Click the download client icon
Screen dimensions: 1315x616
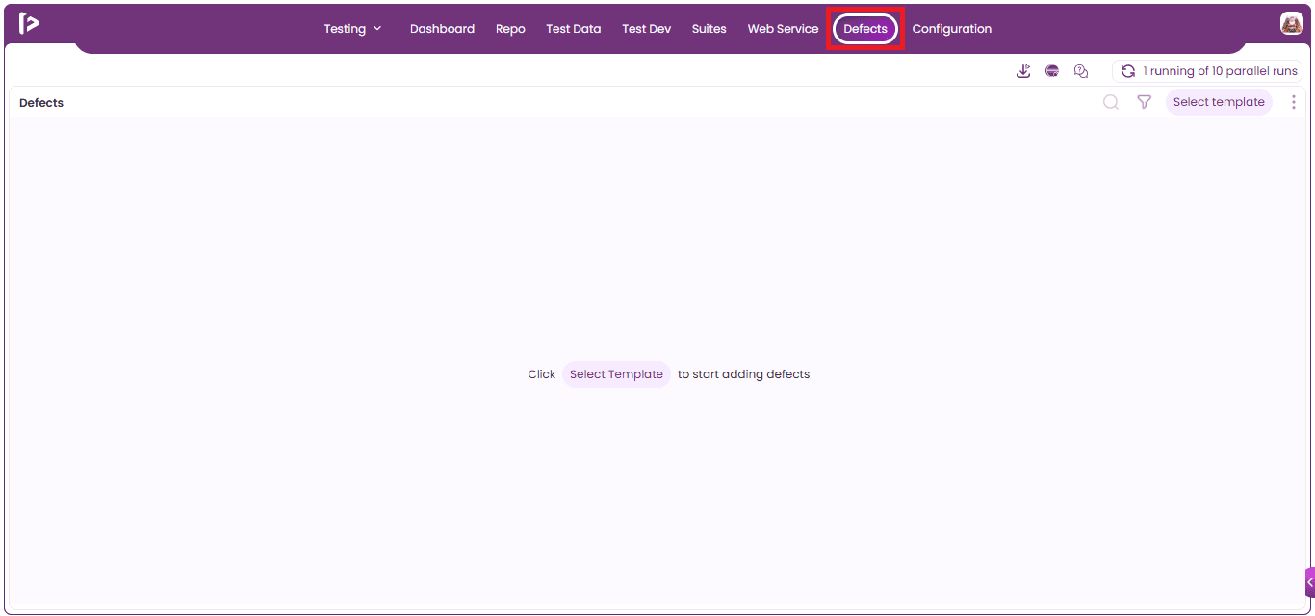(1023, 71)
